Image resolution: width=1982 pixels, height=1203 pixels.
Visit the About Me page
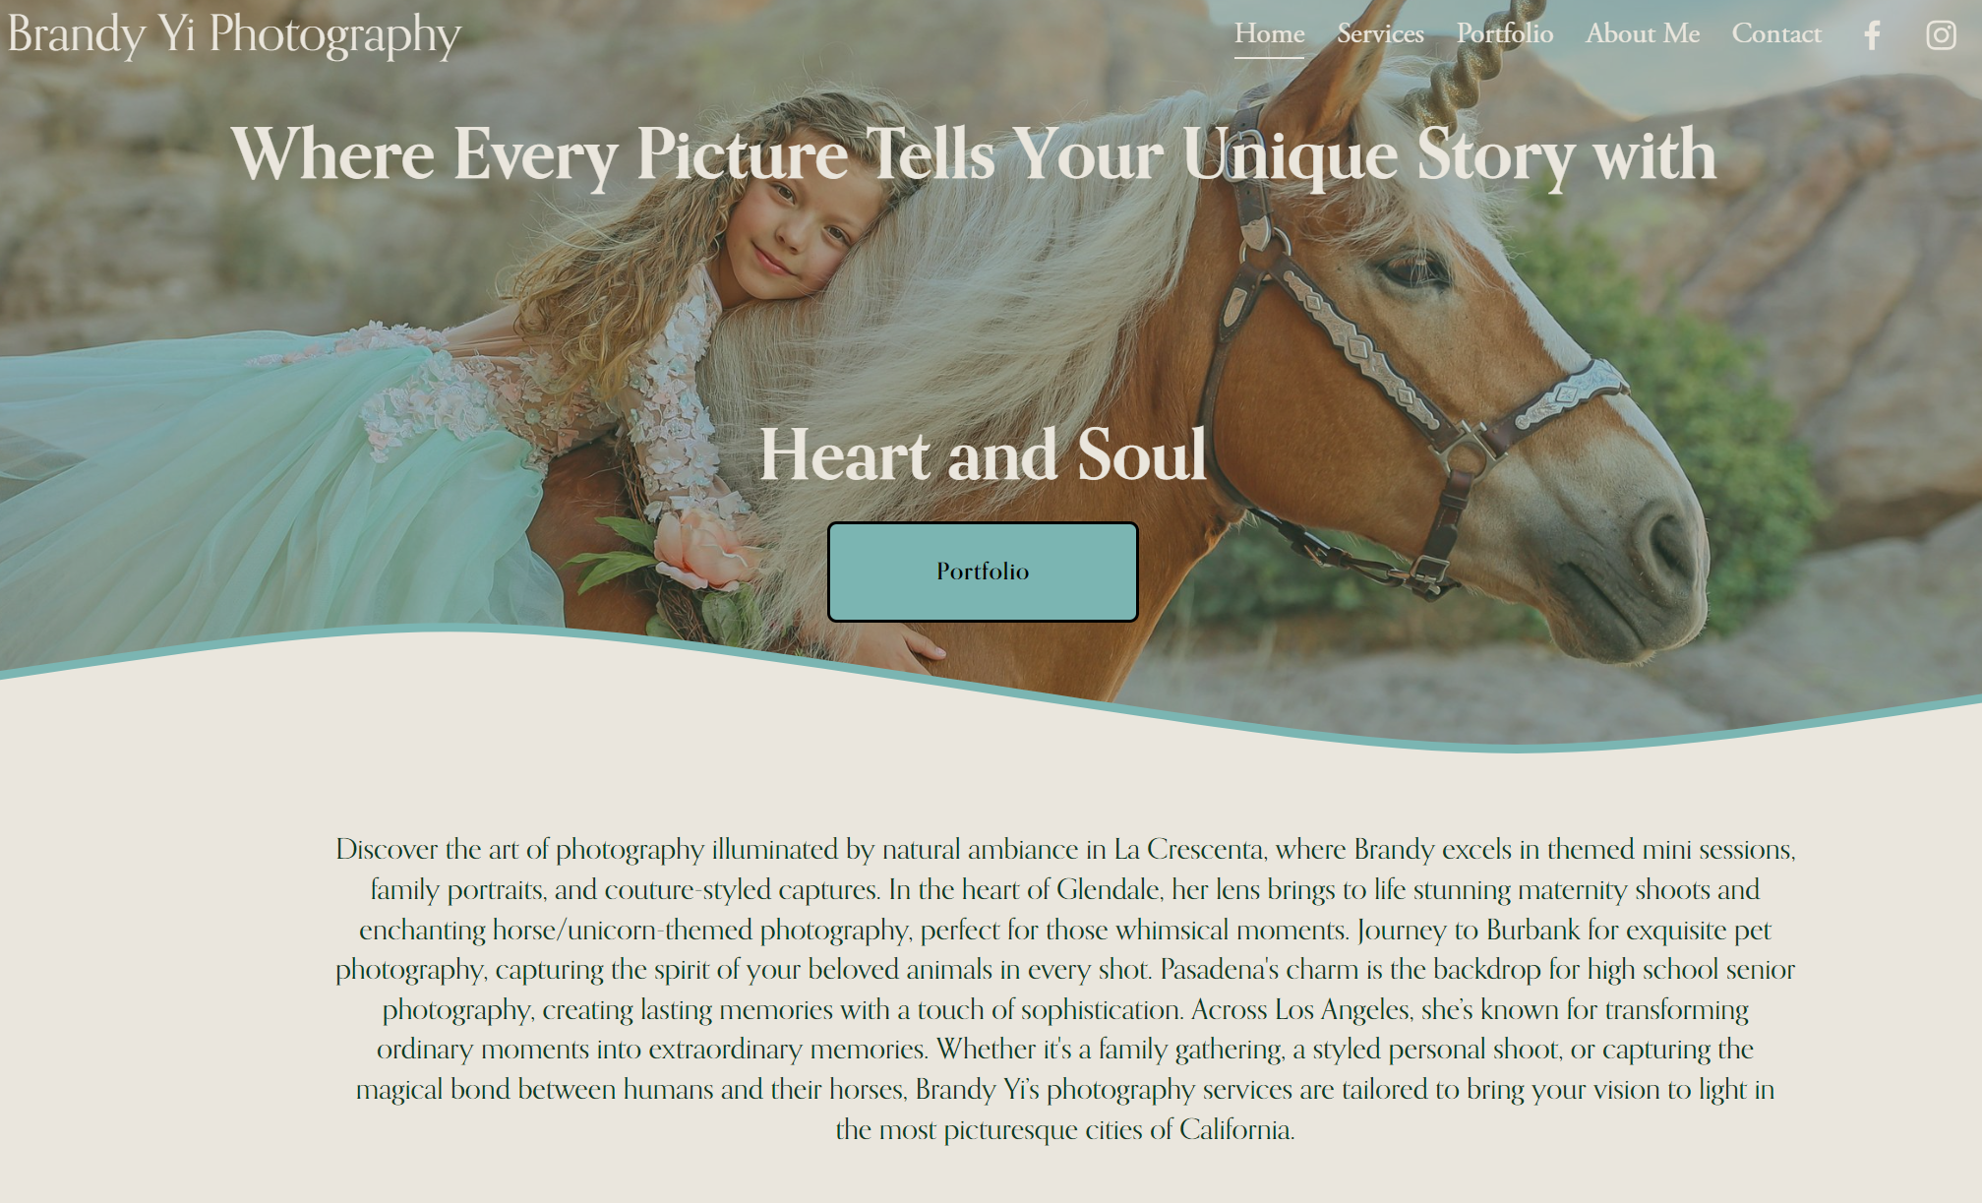point(1643,33)
